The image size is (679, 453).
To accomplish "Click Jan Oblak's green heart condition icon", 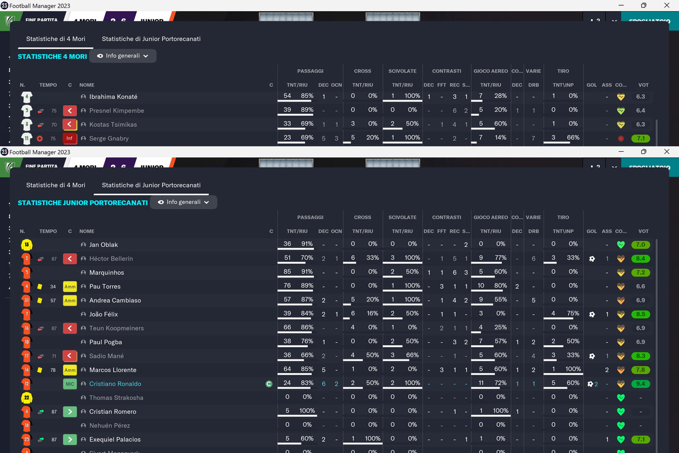I will click(x=621, y=245).
